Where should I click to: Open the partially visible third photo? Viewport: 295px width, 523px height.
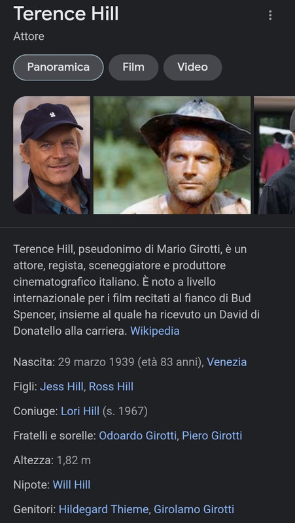[275, 155]
